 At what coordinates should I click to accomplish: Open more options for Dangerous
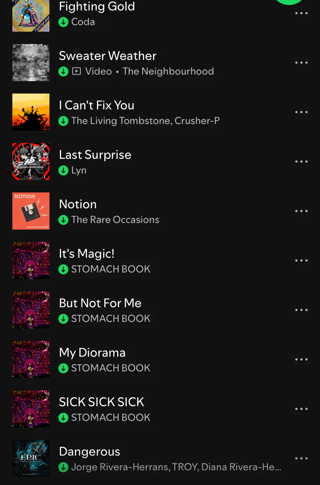[301, 458]
